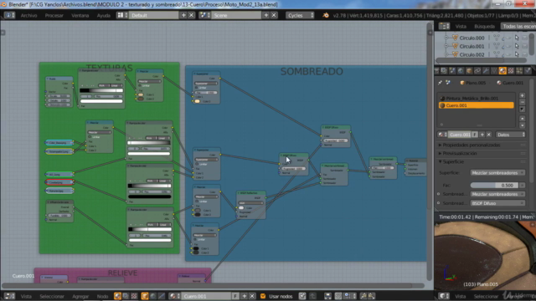The height and width of the screenshot is (301, 536).
Task: Select Pintura_Metálica_Brillo.001 material slot
Action: coord(477,99)
